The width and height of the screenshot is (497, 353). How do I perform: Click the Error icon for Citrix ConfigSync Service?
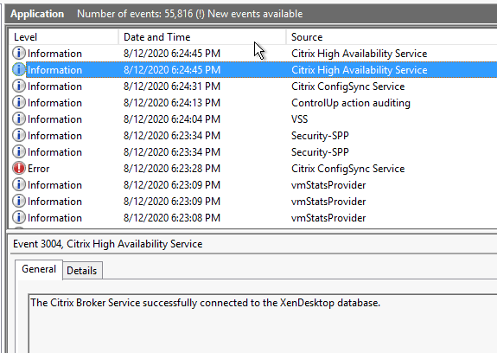19,168
